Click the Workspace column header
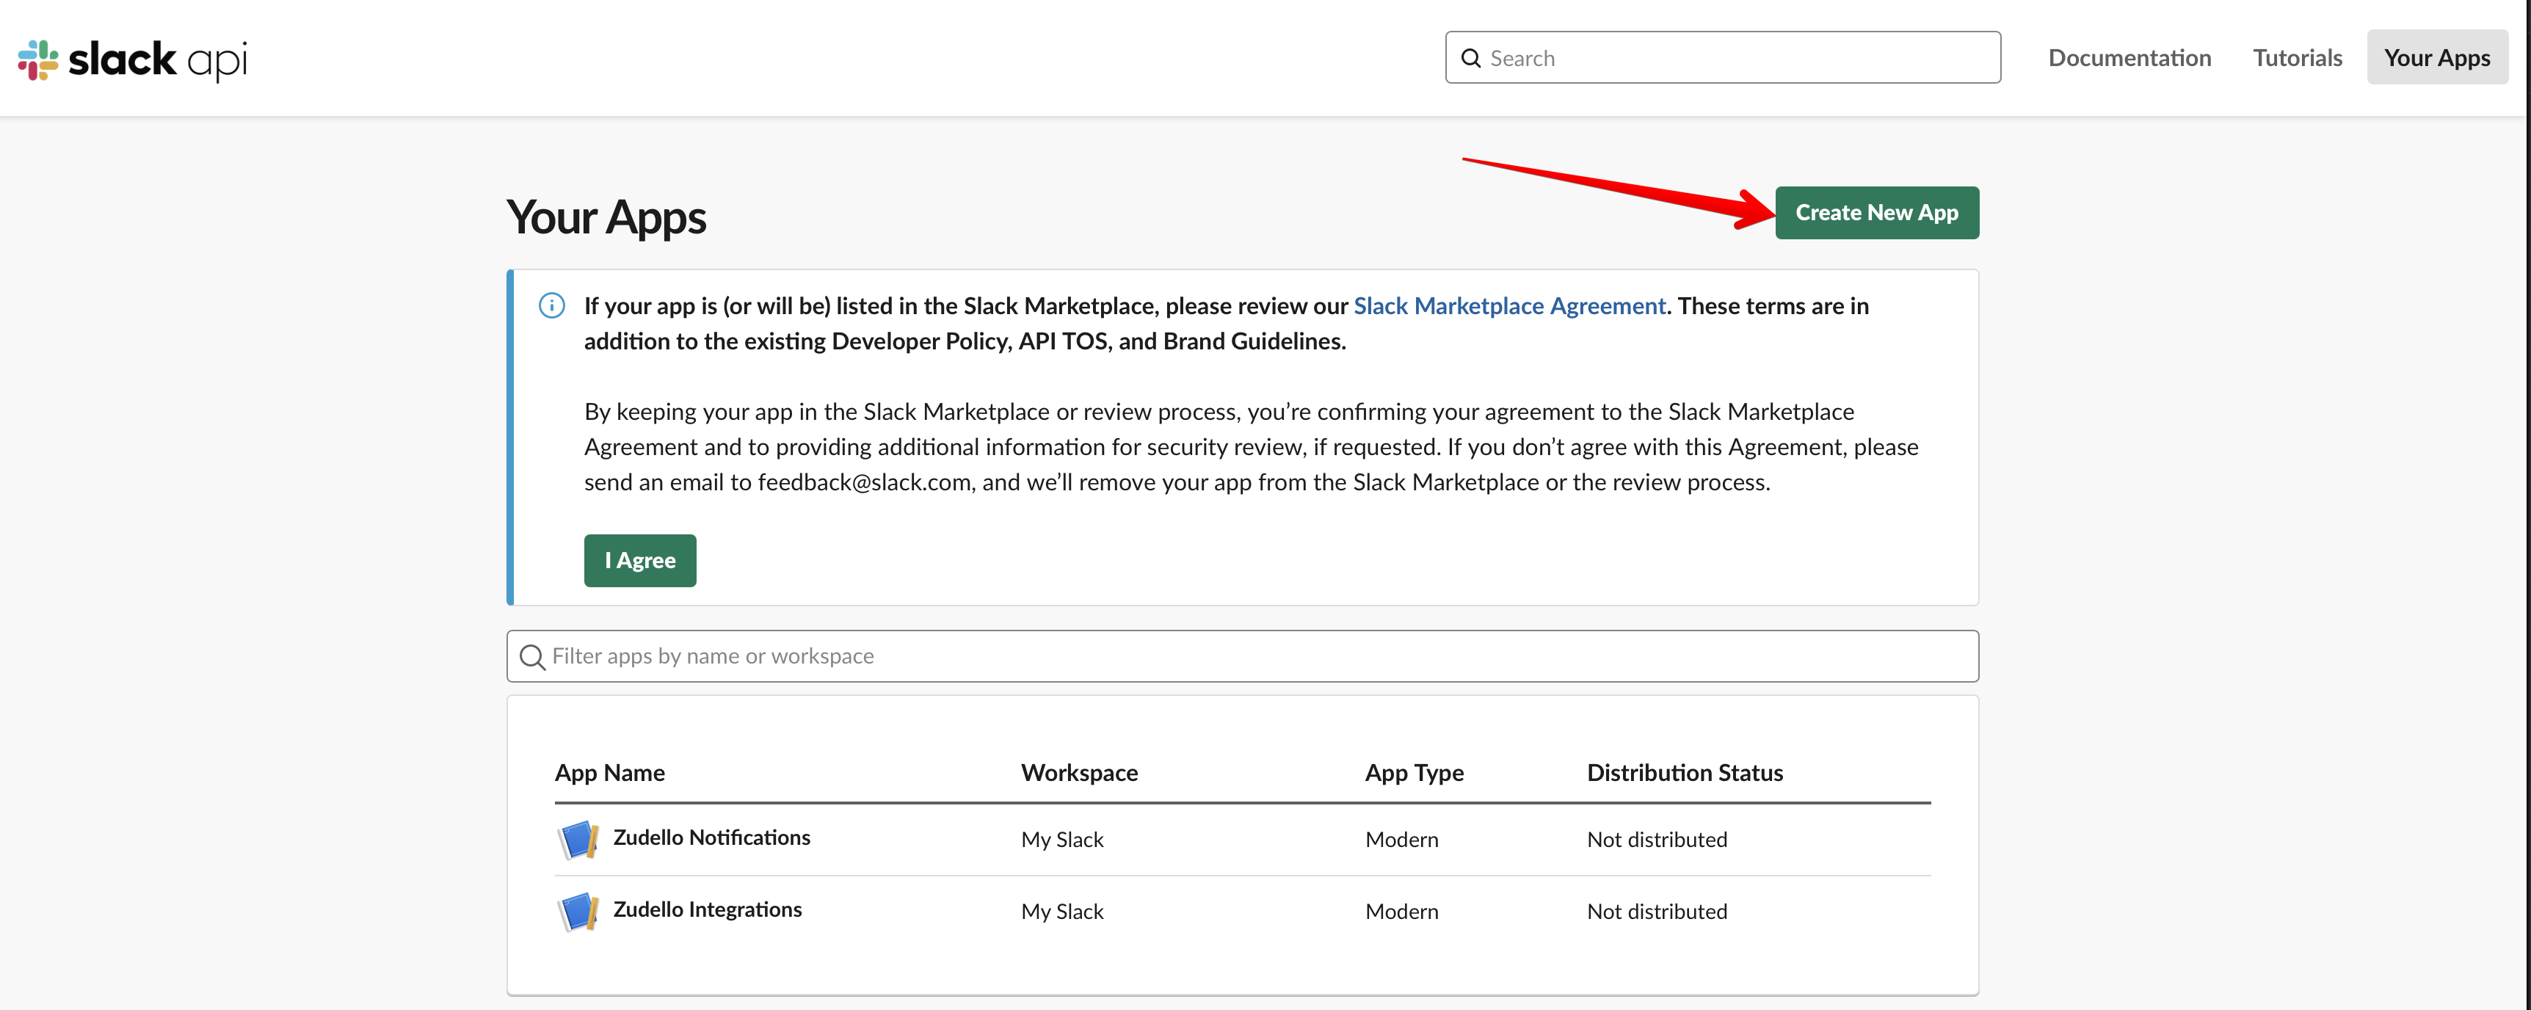The width and height of the screenshot is (2531, 1010). click(1079, 772)
